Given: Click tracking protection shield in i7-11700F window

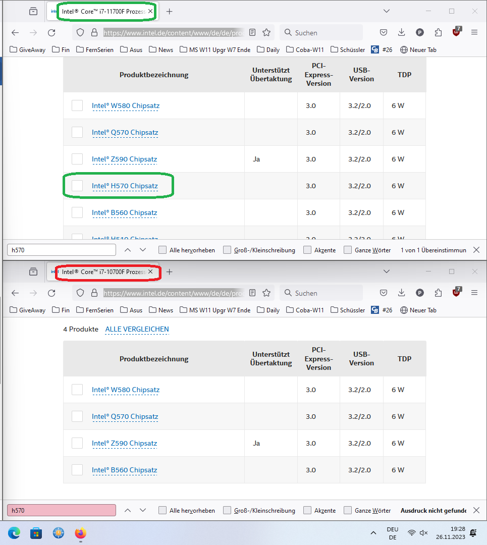Looking at the screenshot, I should (80, 33).
